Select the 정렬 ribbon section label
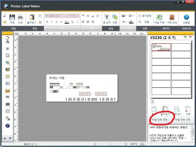 coord(145,29)
